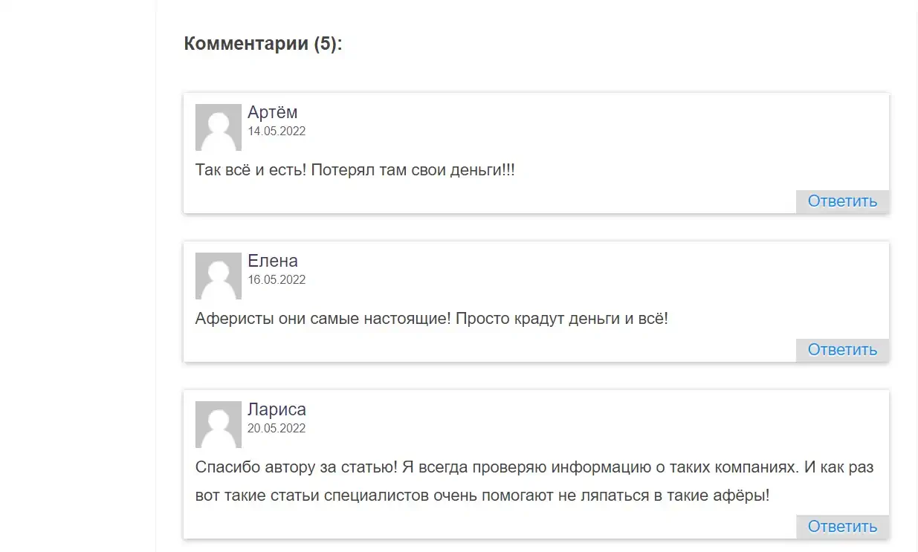Click Елена's gray avatar placeholder
Viewport: 918px width, 552px height.
point(219,276)
